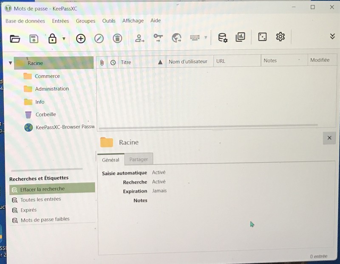Select Toutes les entrées filter
The image size is (340, 264).
click(40, 199)
